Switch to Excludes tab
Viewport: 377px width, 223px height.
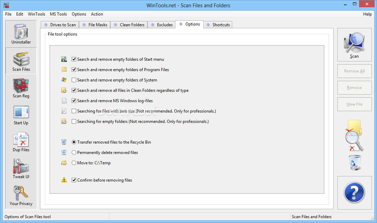tap(162, 25)
